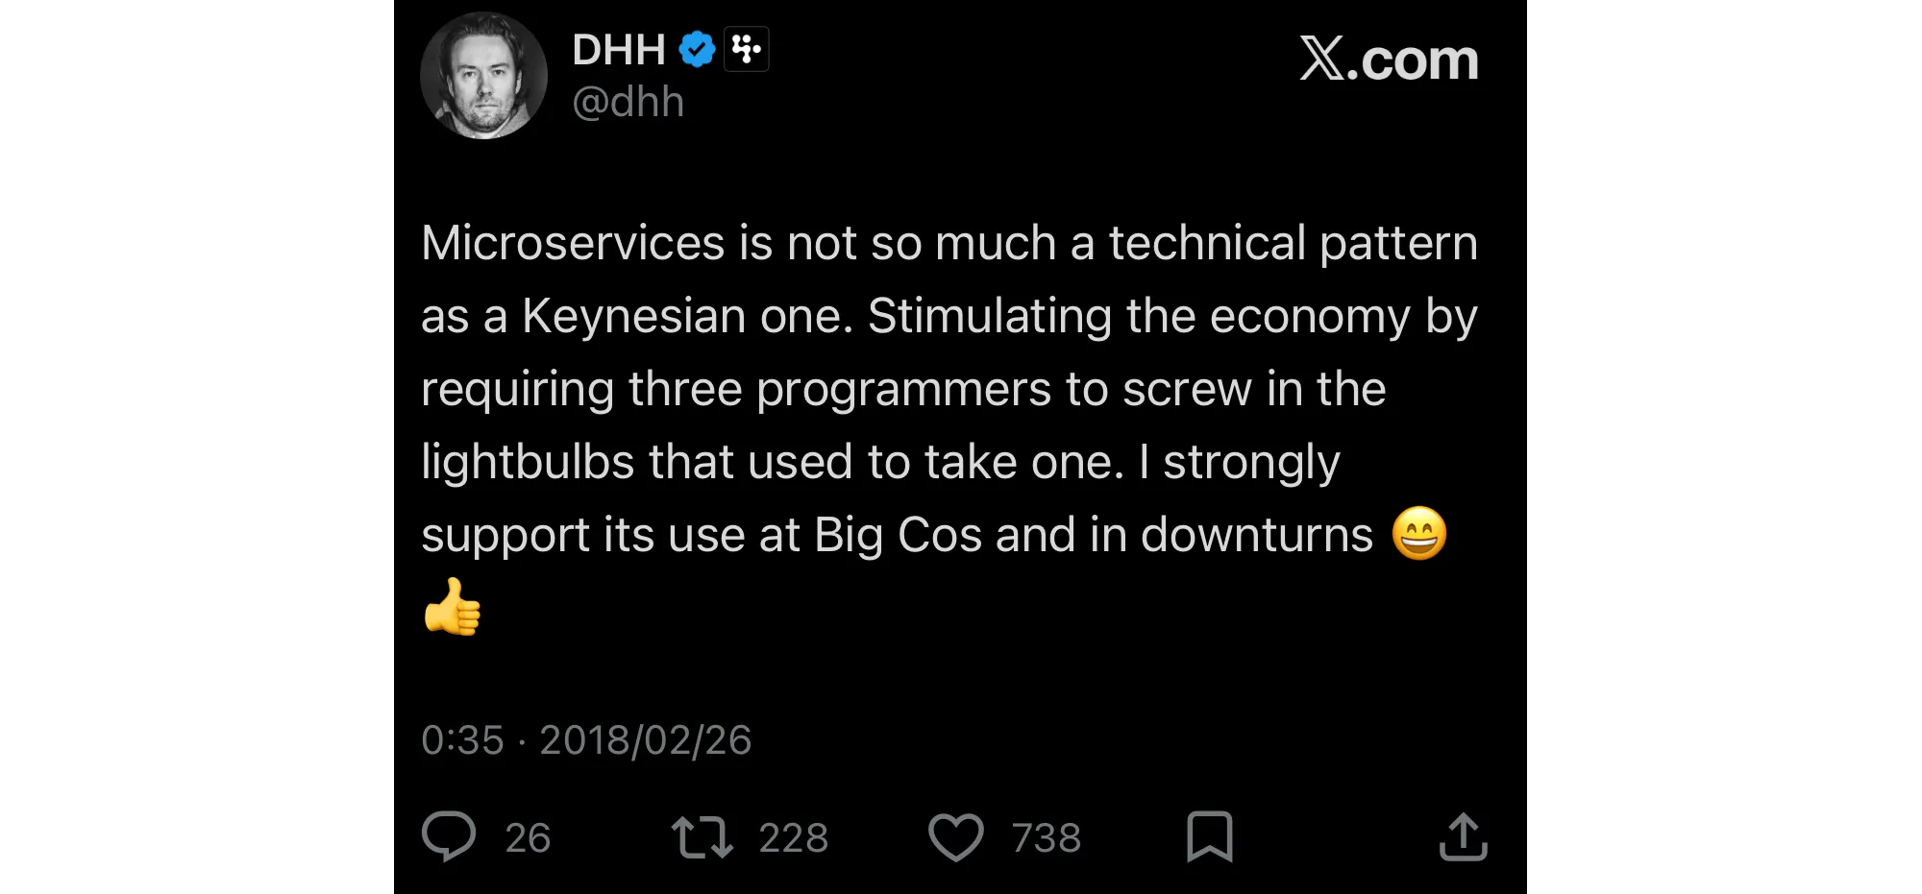Click the 228 retweets count
Screen dimensions: 1922x894
(x=794, y=836)
